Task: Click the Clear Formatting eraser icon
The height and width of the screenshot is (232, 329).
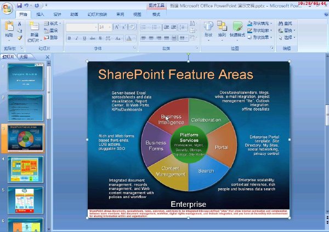Action: pyautogui.click(x=132, y=27)
